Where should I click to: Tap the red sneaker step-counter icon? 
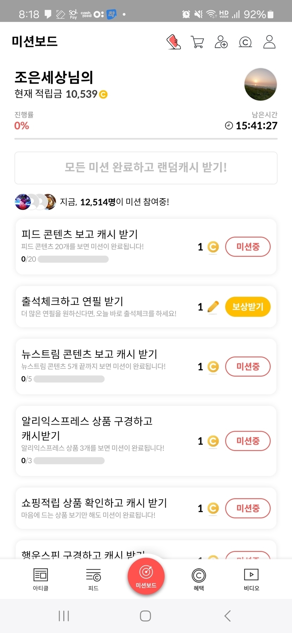[173, 42]
